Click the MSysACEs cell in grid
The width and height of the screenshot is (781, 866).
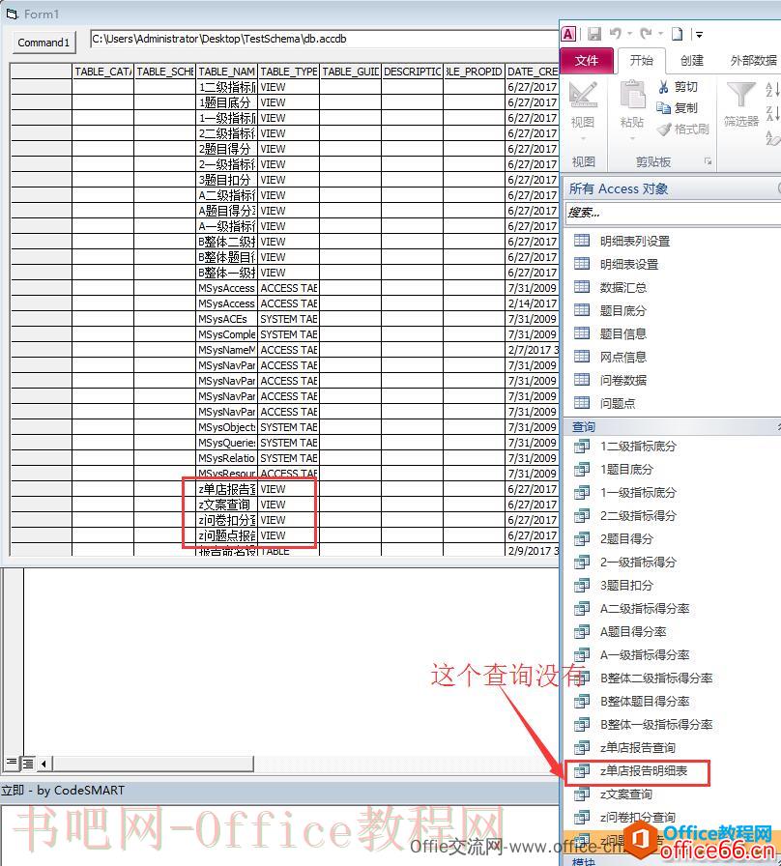pyautogui.click(x=227, y=319)
